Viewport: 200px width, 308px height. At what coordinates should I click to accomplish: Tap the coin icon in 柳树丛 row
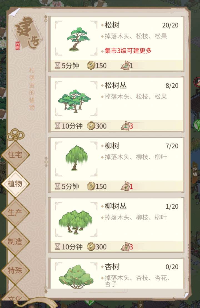coord(91,247)
